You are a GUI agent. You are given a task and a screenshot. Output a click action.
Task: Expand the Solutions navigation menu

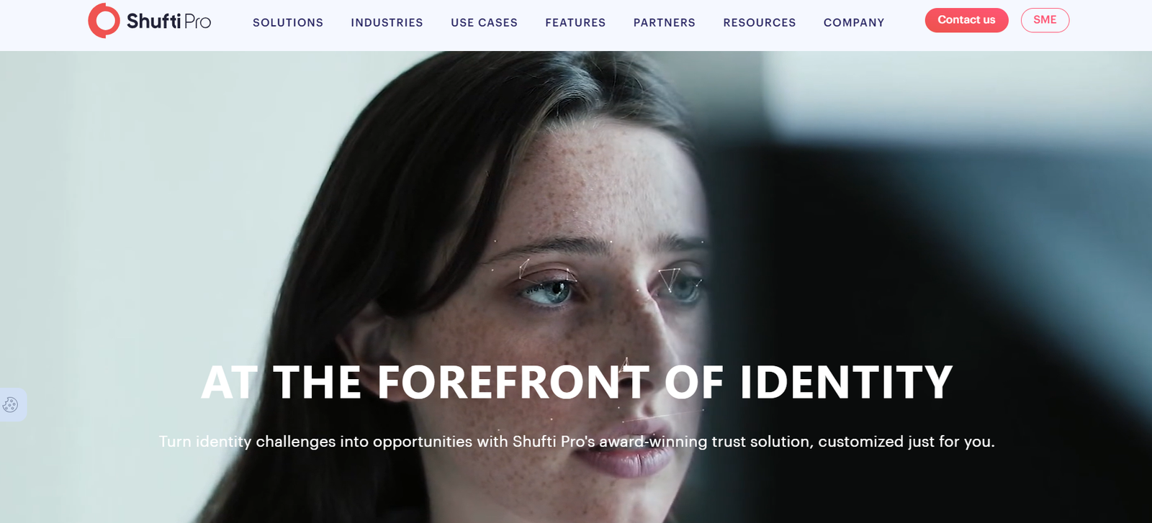click(288, 23)
